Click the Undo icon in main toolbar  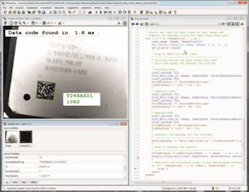70,12
